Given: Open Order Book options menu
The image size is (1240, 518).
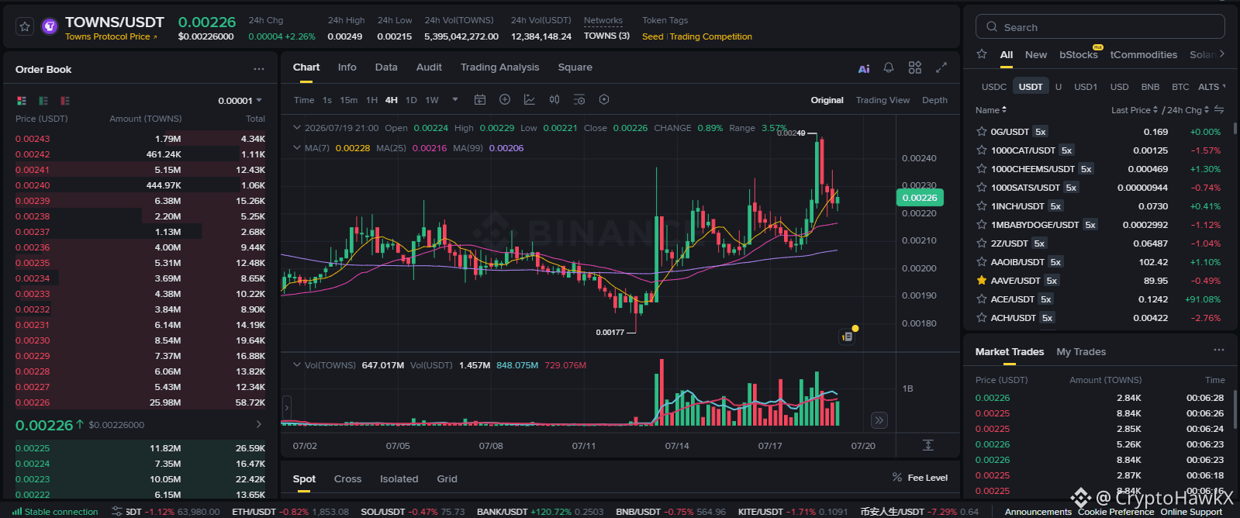Looking at the screenshot, I should [259, 69].
